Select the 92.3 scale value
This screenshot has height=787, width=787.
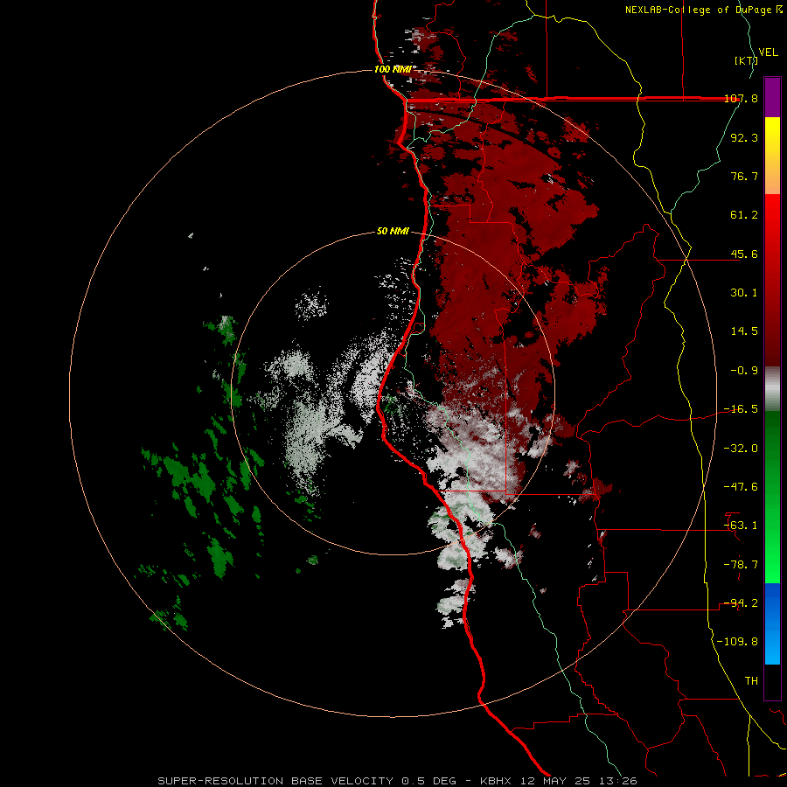click(744, 137)
